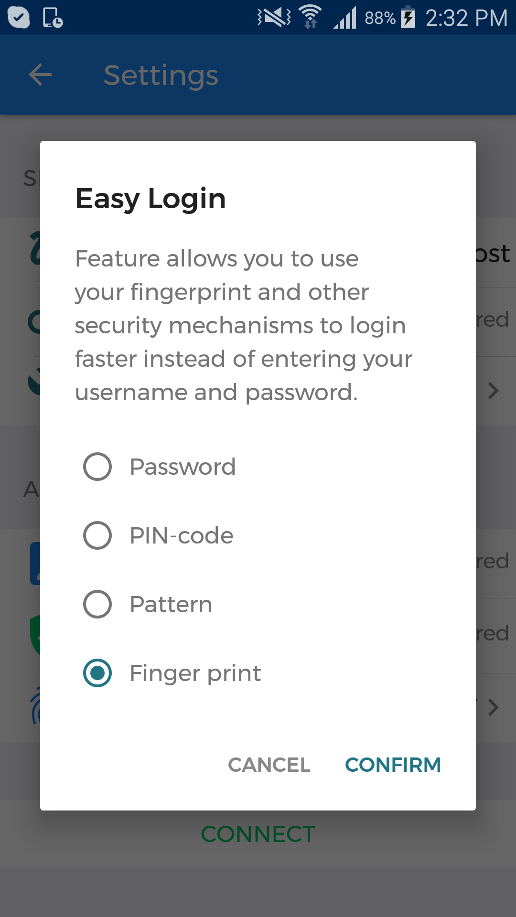Expand the fingerprint row chevron
The image size is (516, 917).
click(494, 707)
